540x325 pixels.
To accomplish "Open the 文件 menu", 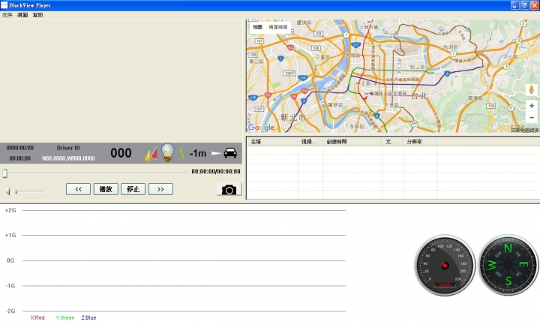I will click(x=7, y=15).
